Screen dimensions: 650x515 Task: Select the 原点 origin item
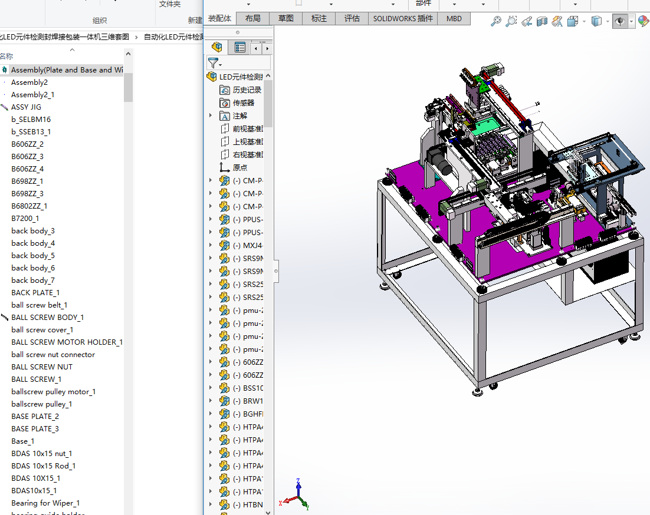(x=240, y=167)
